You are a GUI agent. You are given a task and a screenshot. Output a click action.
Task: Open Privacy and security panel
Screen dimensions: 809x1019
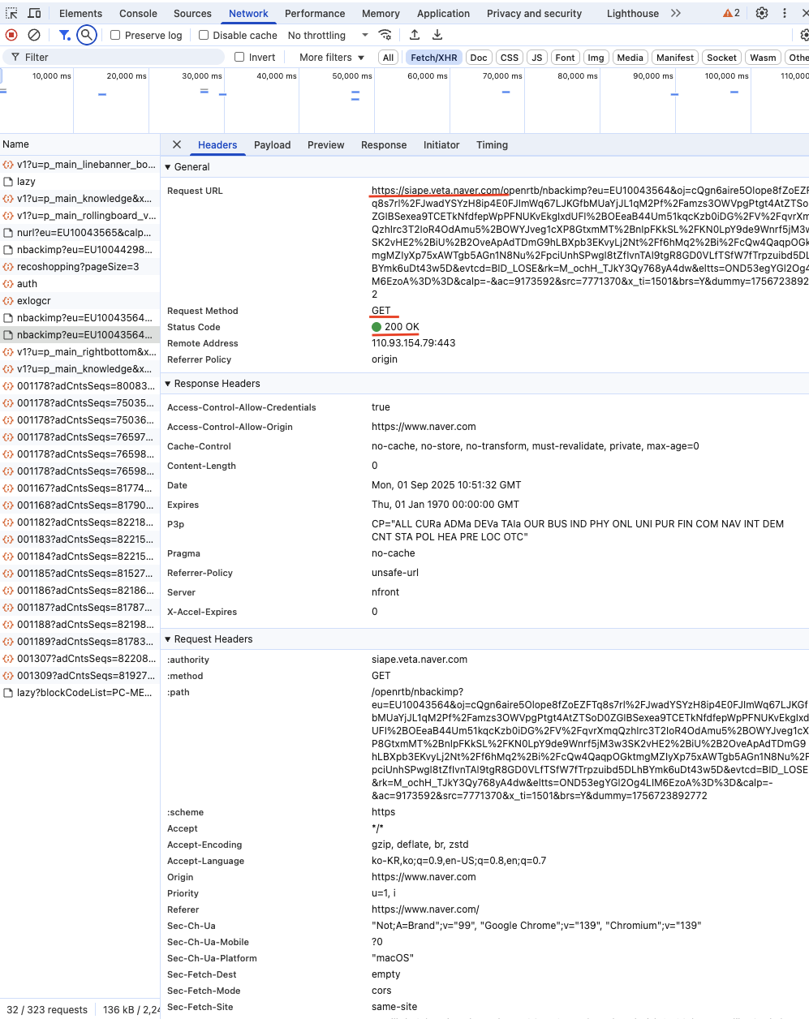(534, 13)
